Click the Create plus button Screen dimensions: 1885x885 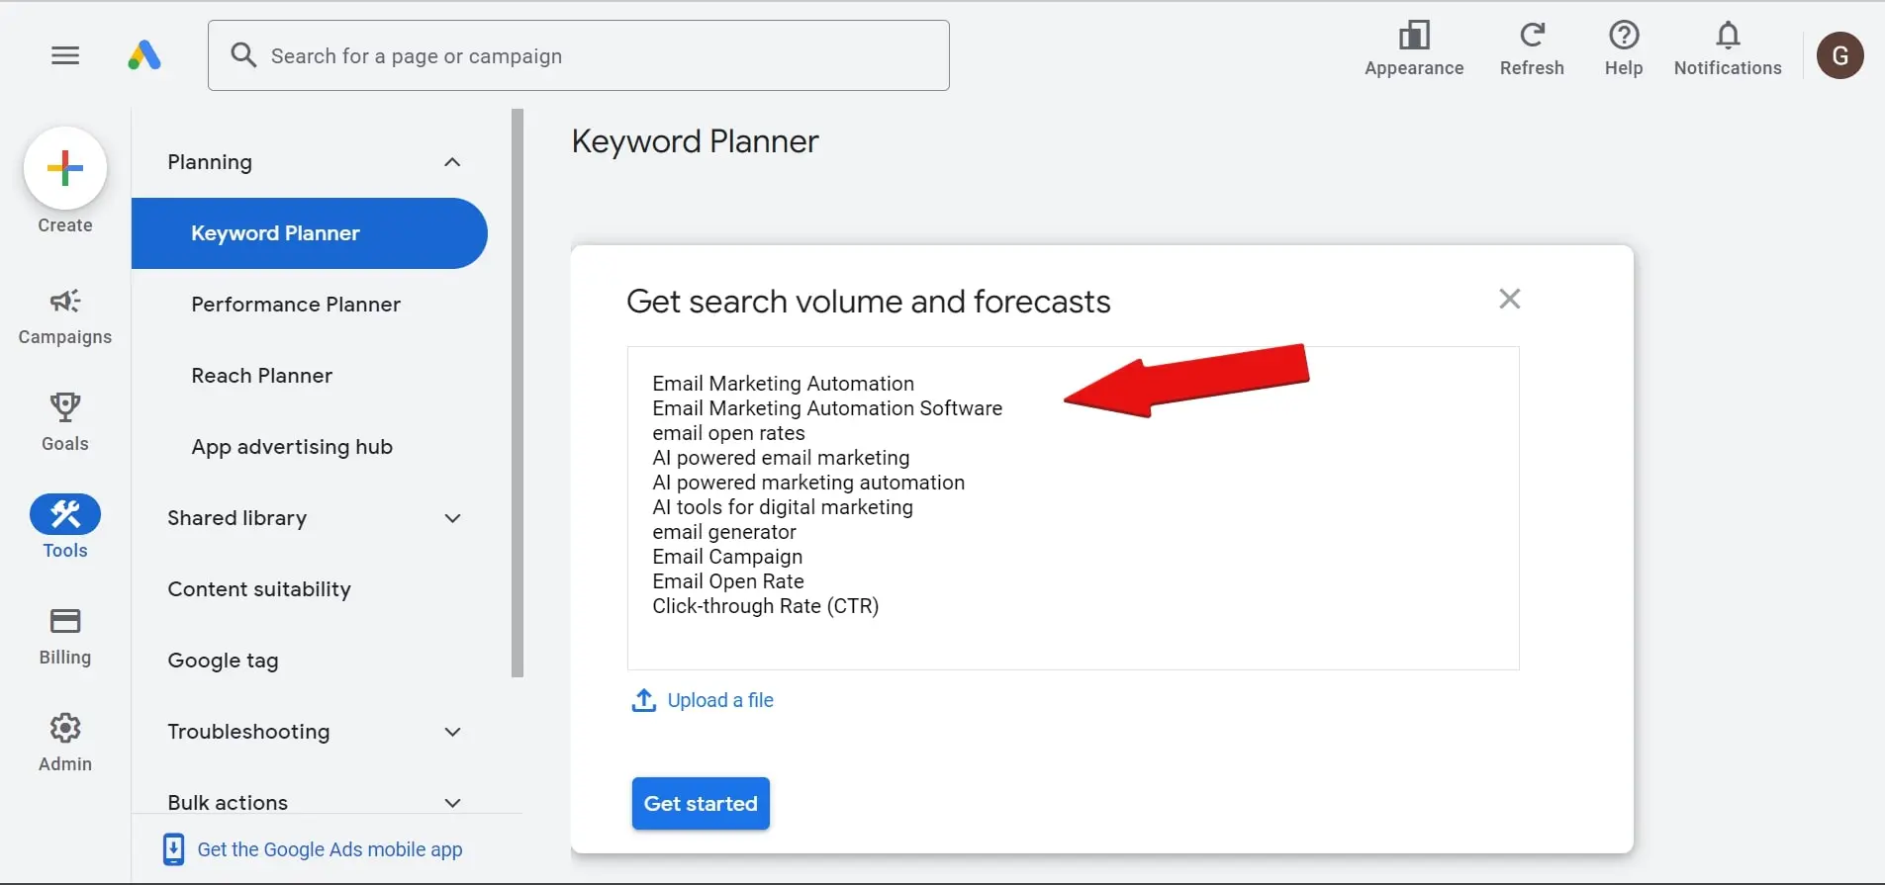(x=65, y=168)
